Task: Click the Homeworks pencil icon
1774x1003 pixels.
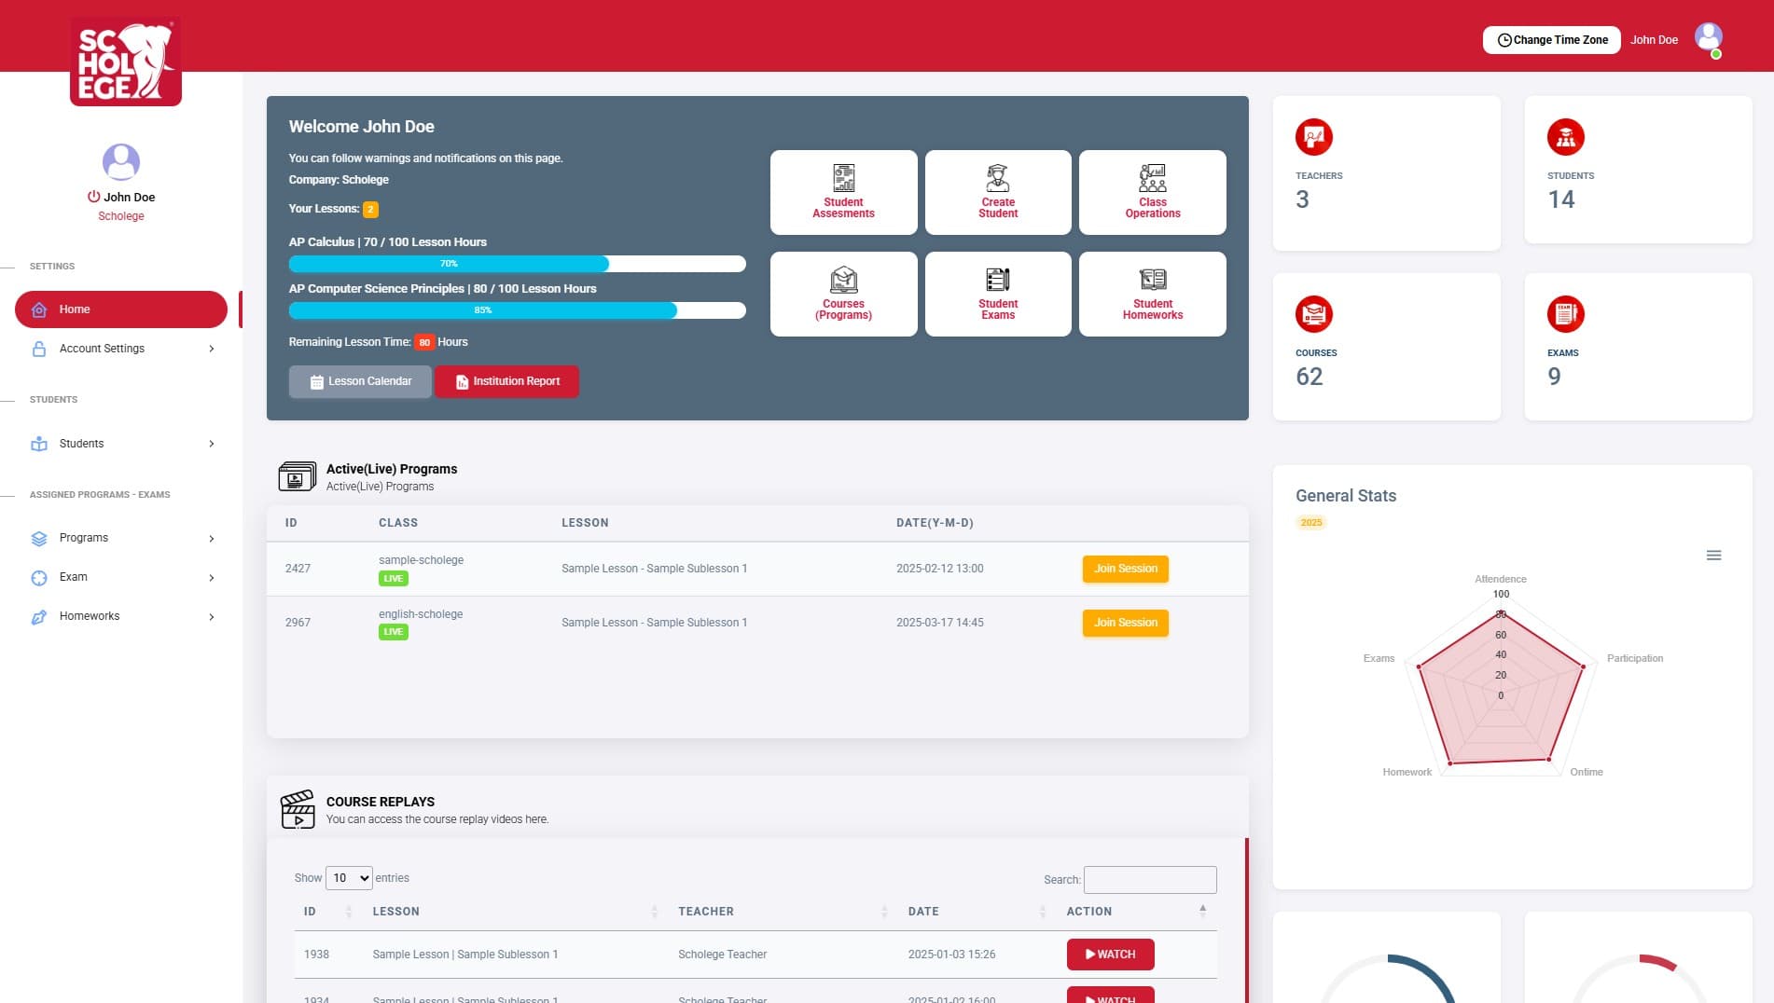Action: pos(39,616)
